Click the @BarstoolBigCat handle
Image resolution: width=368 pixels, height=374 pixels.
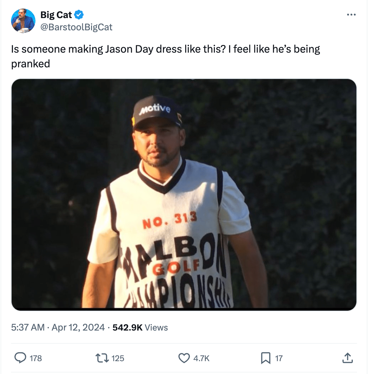[x=76, y=27]
